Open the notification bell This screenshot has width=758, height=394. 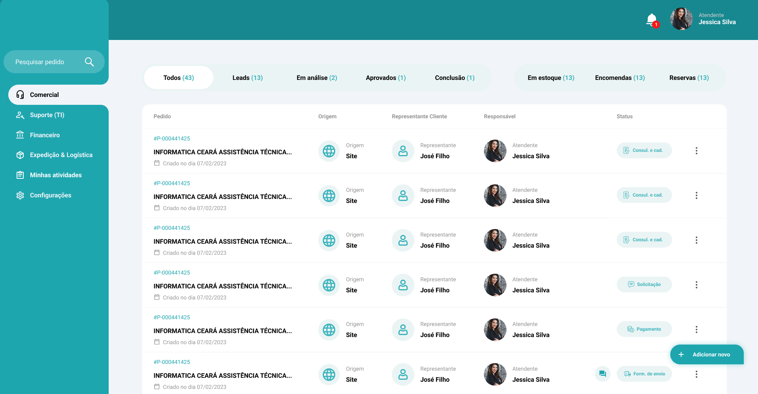point(652,19)
